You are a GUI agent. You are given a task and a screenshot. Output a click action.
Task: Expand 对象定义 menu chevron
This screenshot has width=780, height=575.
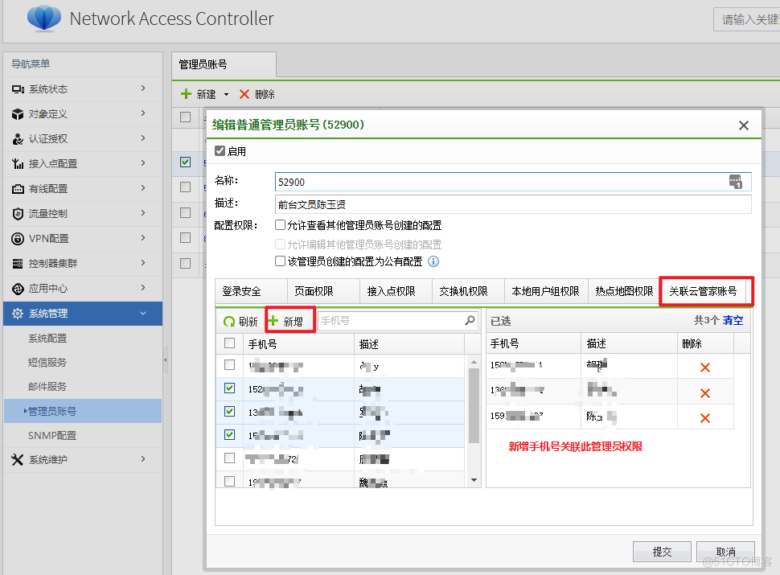click(x=143, y=113)
